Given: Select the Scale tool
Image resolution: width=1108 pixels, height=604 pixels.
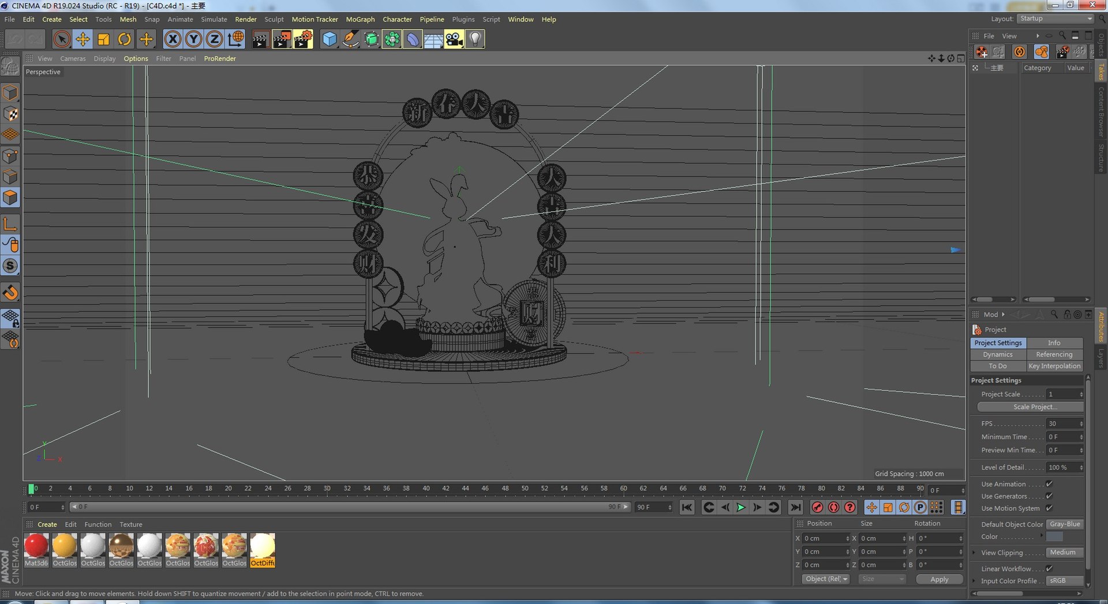Looking at the screenshot, I should click(104, 39).
